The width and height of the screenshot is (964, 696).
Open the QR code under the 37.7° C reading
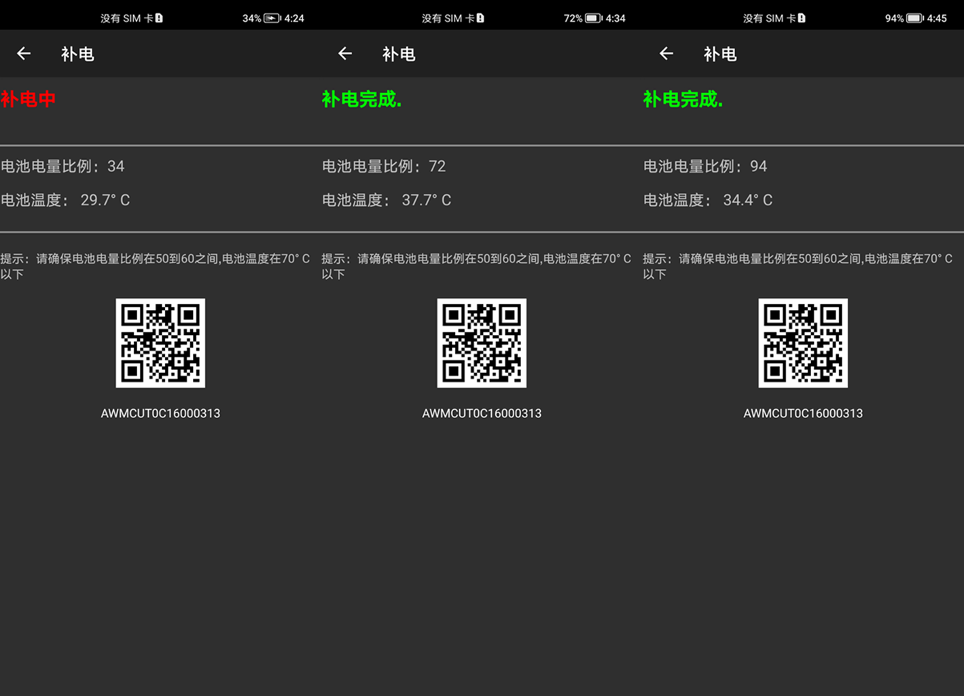pos(482,343)
